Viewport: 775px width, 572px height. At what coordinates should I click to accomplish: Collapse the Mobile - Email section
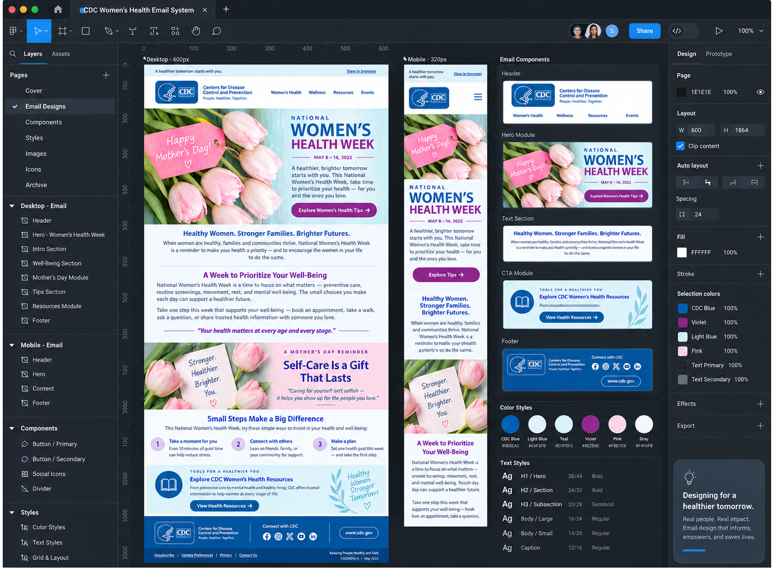[12, 346]
